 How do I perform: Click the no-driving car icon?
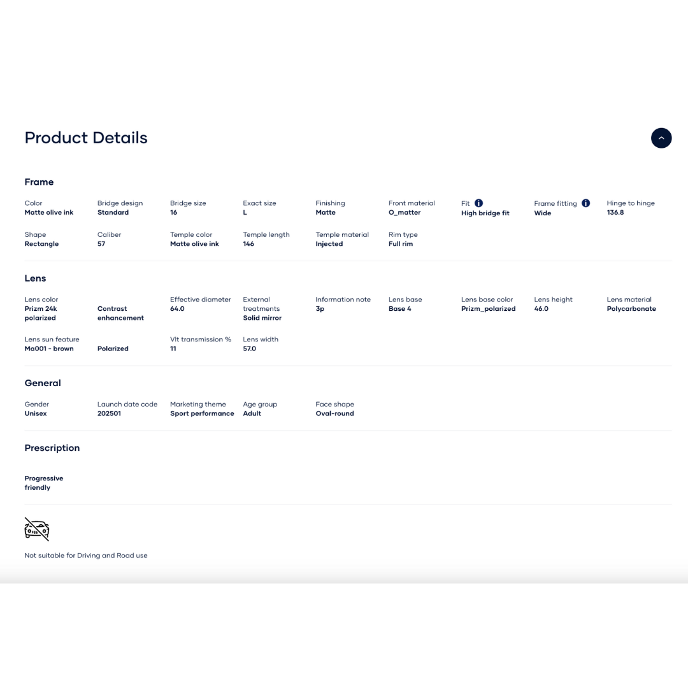click(37, 529)
